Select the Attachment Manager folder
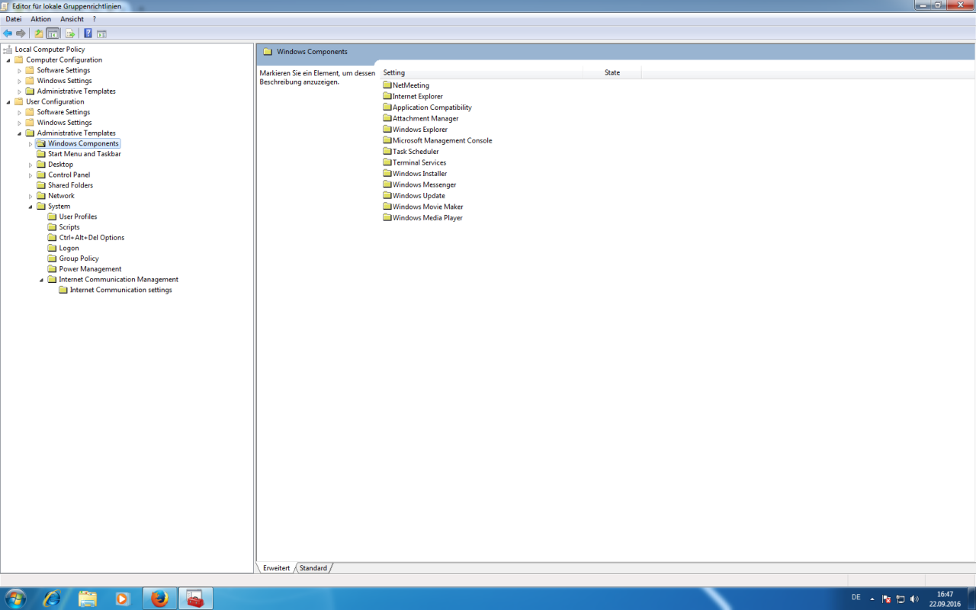Screen dimensions: 976x610 tap(421, 118)
